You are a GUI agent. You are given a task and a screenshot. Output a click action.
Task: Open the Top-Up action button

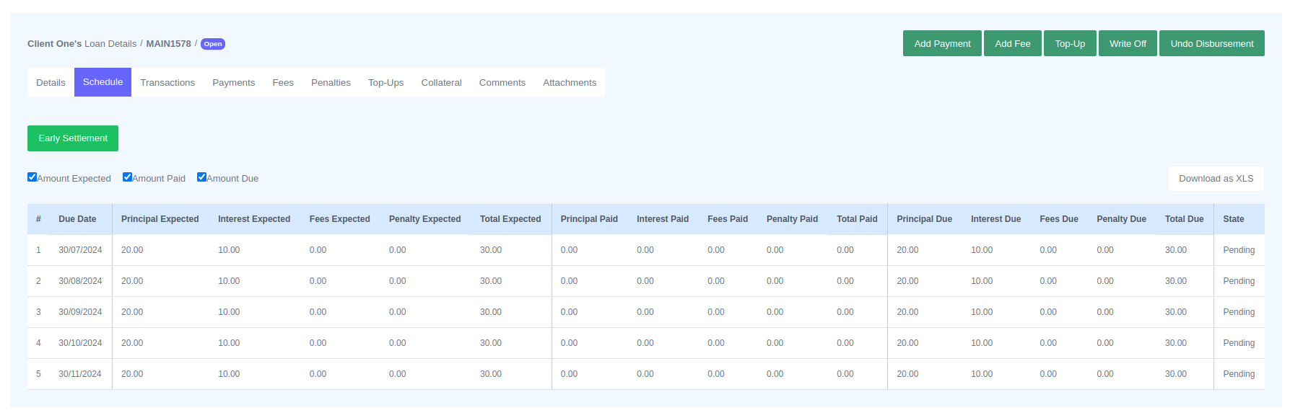point(1069,43)
